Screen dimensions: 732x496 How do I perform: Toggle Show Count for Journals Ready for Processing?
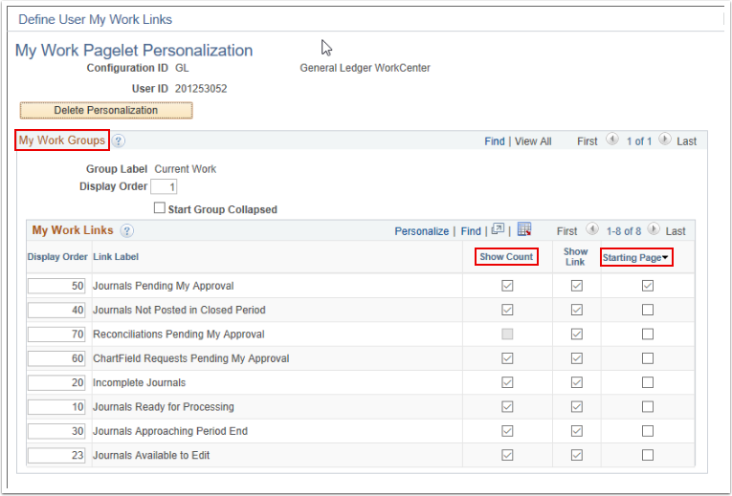(507, 406)
